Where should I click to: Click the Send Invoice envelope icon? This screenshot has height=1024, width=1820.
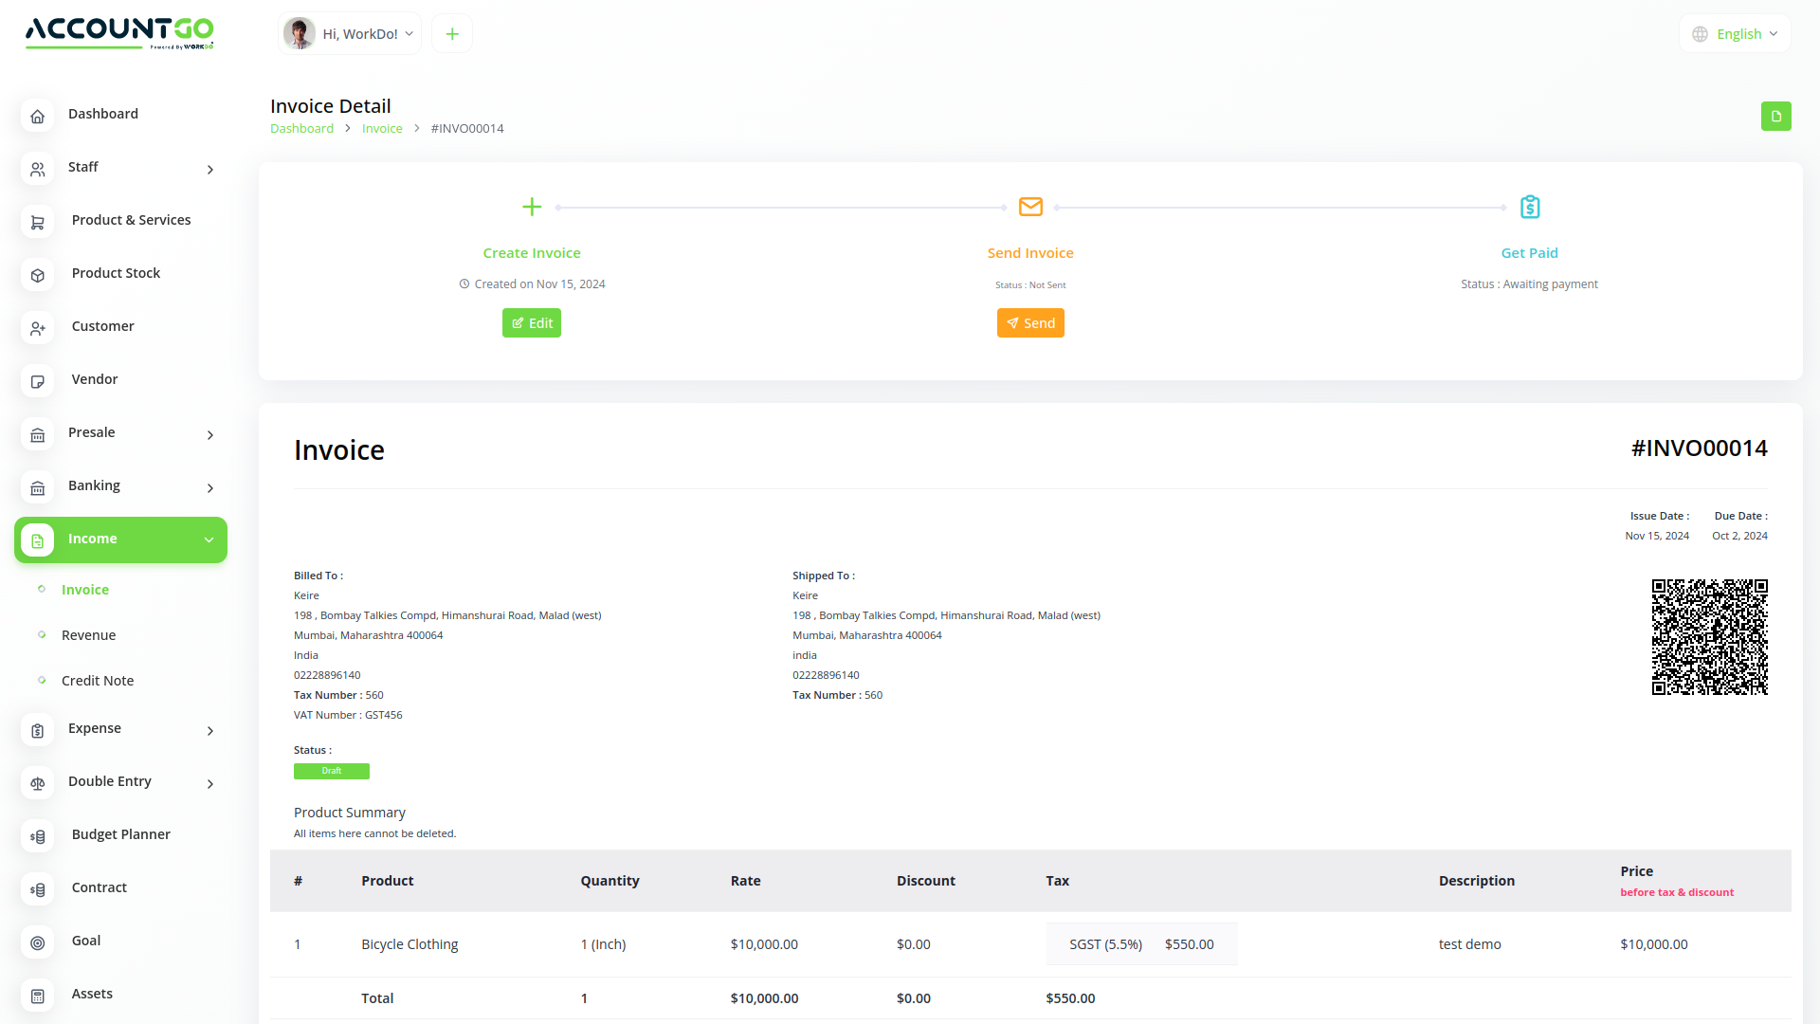tap(1030, 207)
